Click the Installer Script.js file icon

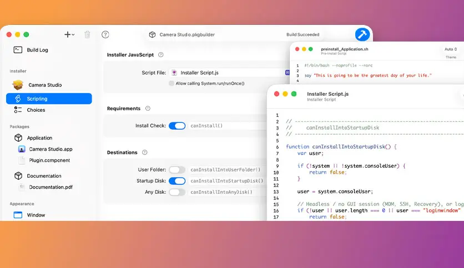point(174,73)
